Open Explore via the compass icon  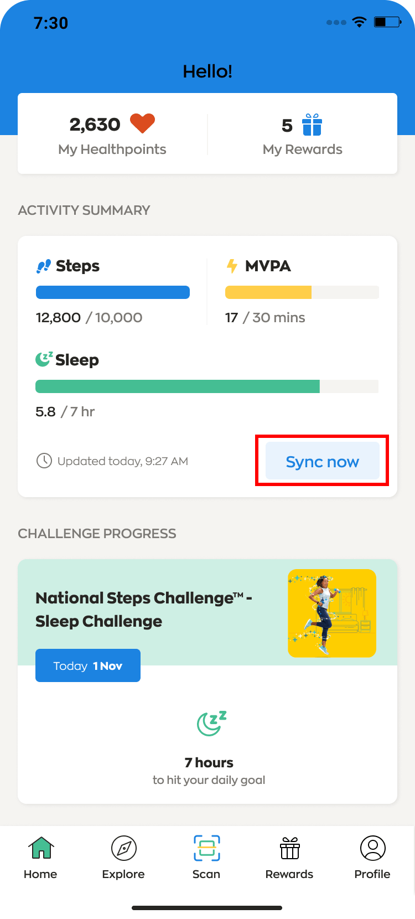pyautogui.click(x=124, y=848)
